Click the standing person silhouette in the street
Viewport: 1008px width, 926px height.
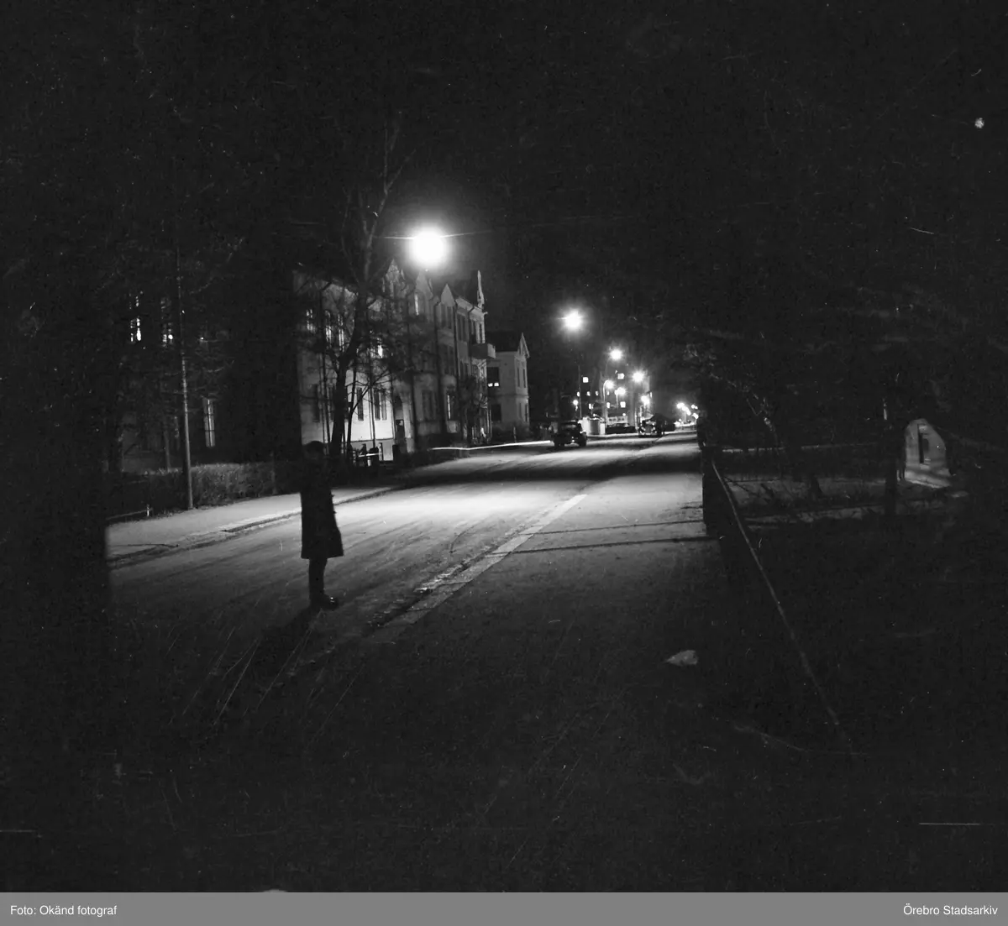pos(320,525)
